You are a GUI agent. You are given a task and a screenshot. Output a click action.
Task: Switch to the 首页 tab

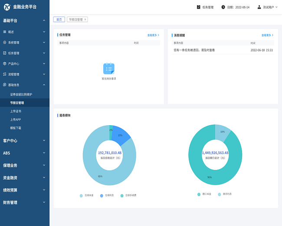click(59, 20)
